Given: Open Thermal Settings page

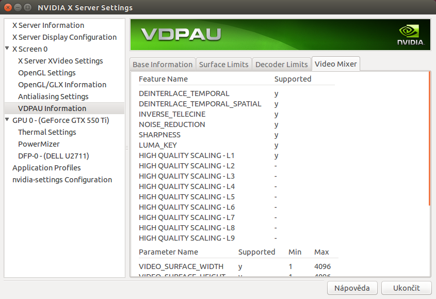Looking at the screenshot, I should (x=47, y=132).
